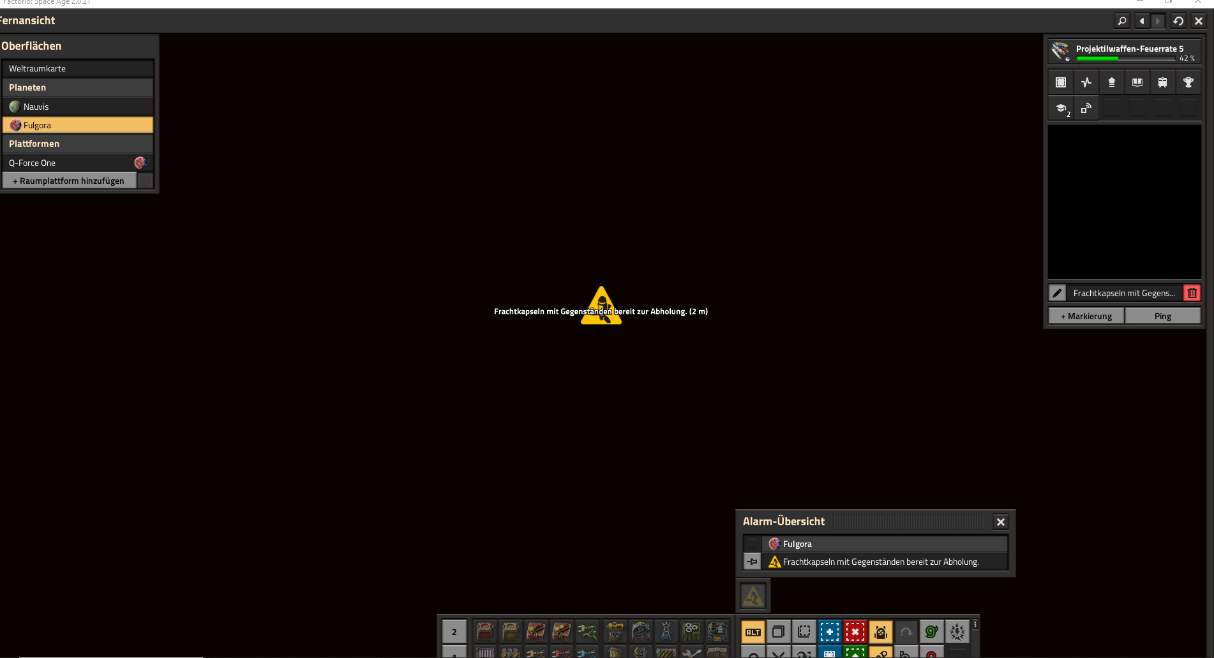Open logistic networks upload-arrow icon

point(1112,82)
